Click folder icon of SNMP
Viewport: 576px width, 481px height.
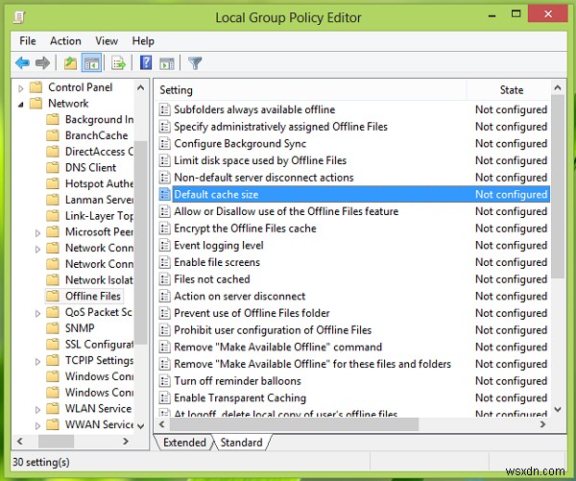[x=53, y=327]
